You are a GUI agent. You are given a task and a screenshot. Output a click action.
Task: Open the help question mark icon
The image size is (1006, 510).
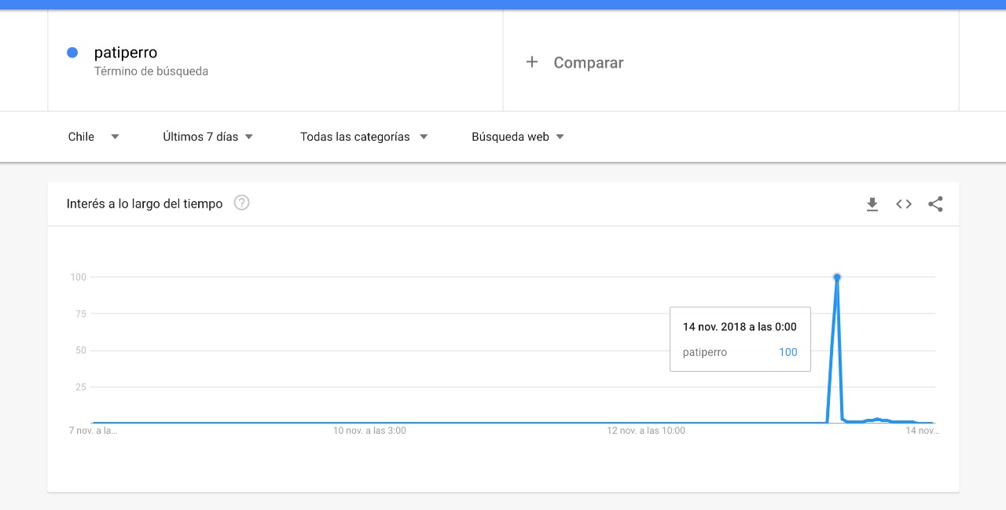[242, 203]
